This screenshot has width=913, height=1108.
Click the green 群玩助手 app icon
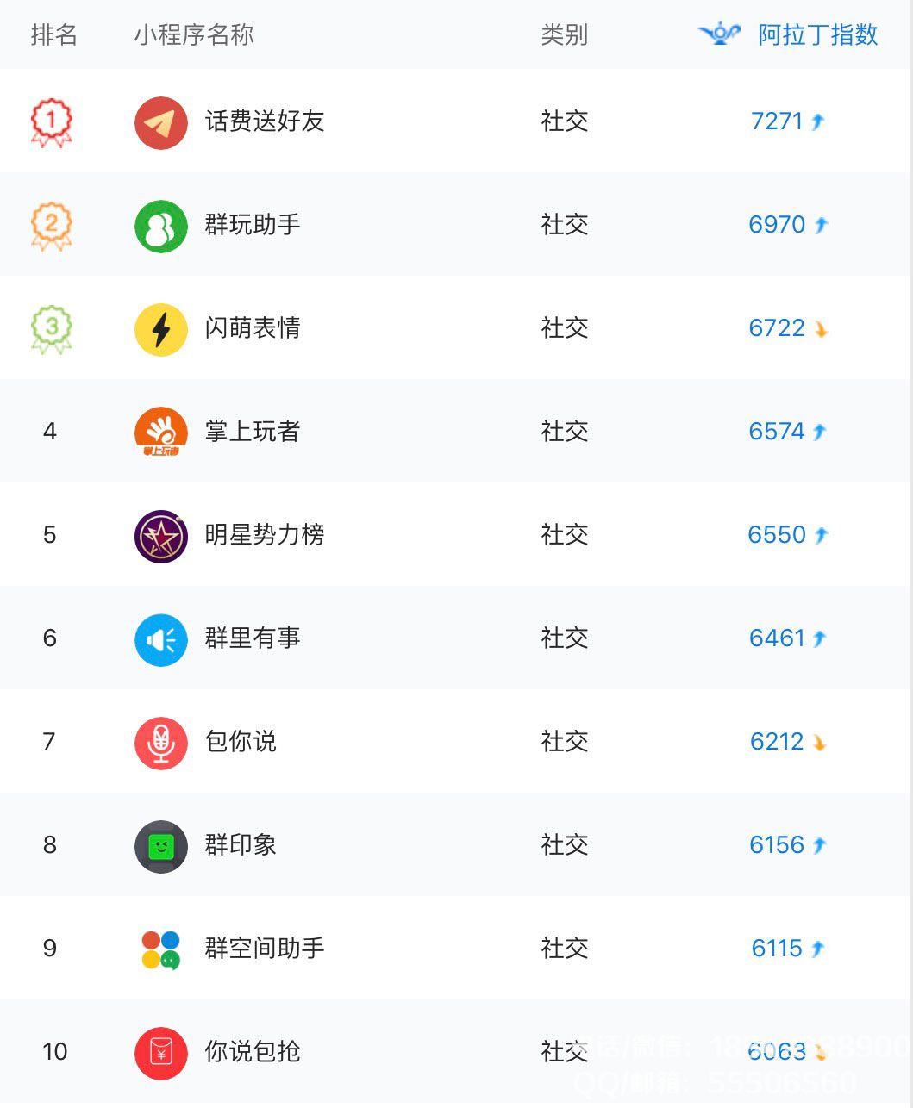pyautogui.click(x=161, y=226)
